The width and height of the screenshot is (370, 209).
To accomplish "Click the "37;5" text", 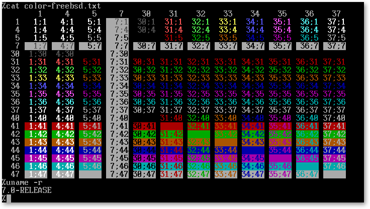I will [x=336, y=38].
